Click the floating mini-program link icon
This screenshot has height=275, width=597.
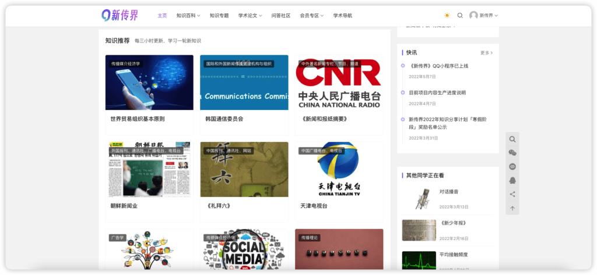tap(512, 167)
